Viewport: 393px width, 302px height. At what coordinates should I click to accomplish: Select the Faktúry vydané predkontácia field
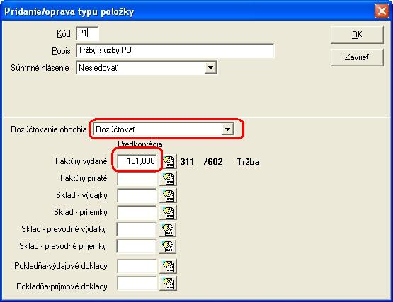(x=137, y=161)
